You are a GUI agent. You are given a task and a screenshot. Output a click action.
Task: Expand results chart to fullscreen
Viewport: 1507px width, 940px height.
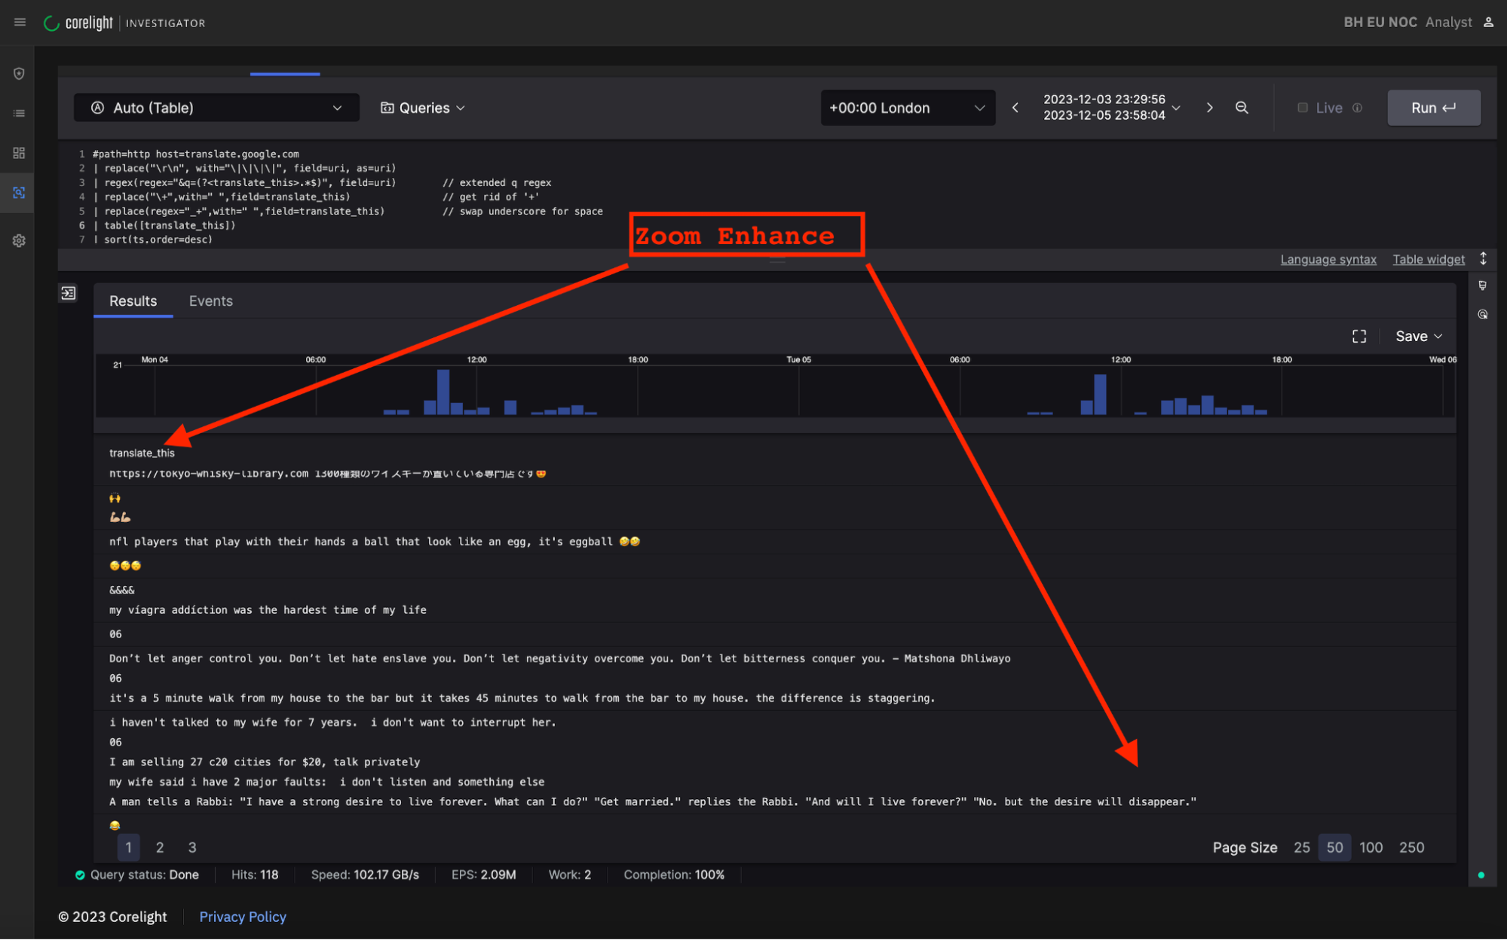[x=1358, y=336]
